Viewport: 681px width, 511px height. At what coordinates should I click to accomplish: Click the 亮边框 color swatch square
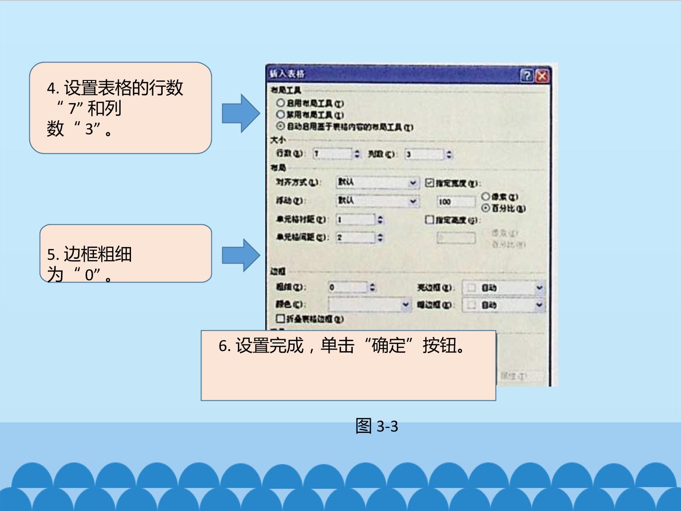(x=471, y=288)
